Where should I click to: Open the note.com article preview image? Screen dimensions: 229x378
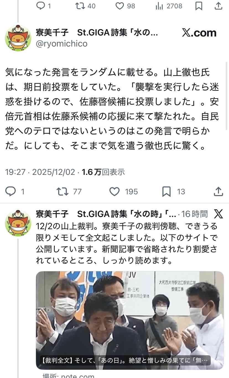(130, 320)
